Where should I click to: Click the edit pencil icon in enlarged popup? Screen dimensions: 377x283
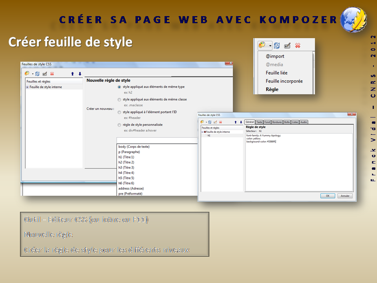click(287, 45)
